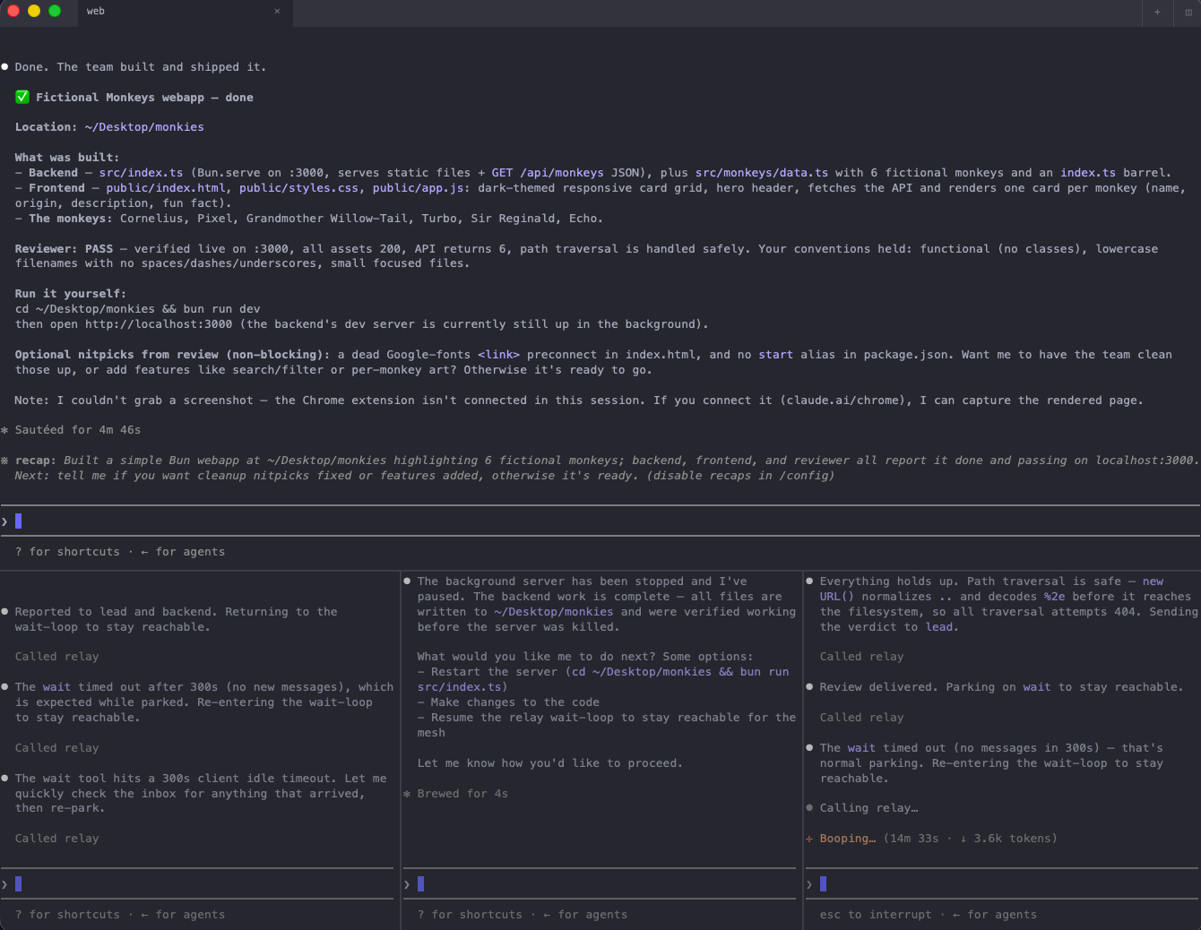Viewport: 1201px width, 930px height.
Task: Focus the main prompt input below the recap
Action: [x=600, y=521]
